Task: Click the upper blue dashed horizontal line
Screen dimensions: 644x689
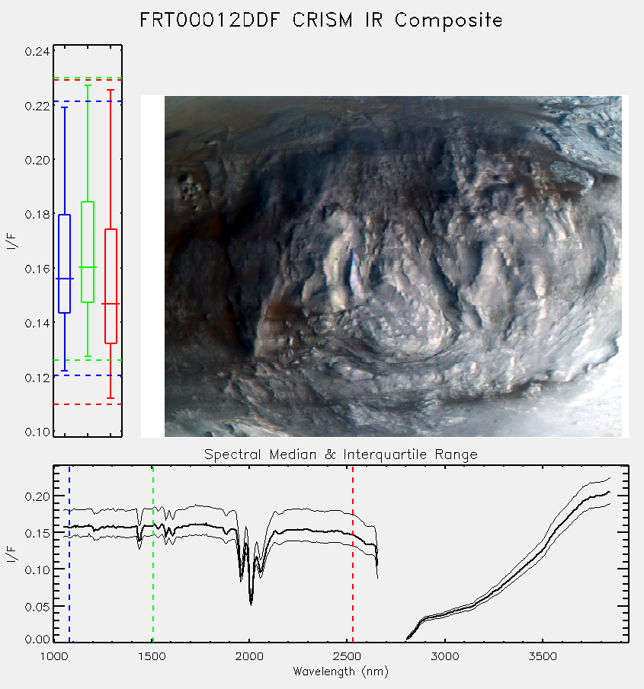Action: [88, 101]
